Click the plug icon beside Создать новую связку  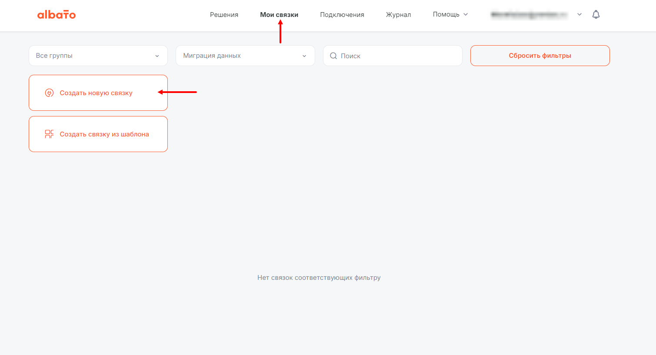pyautogui.click(x=49, y=93)
